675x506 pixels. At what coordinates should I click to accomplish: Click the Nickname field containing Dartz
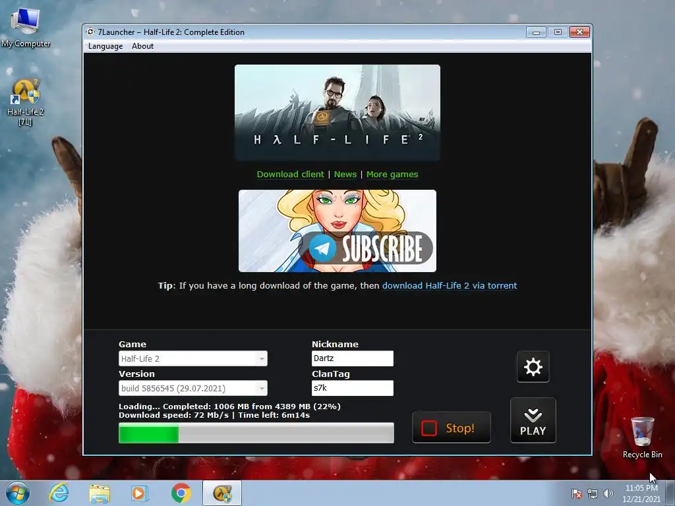coord(353,358)
